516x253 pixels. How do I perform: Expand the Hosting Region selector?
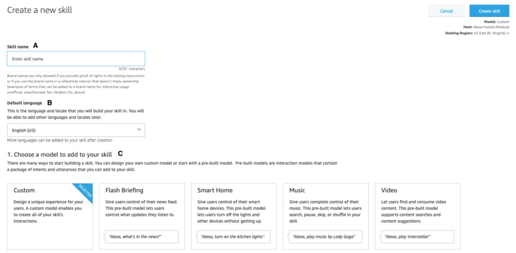point(477,33)
